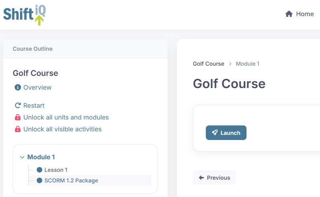Image resolution: width=320 pixels, height=197 pixels.
Task: Open the course Overview link
Action: [37, 87]
